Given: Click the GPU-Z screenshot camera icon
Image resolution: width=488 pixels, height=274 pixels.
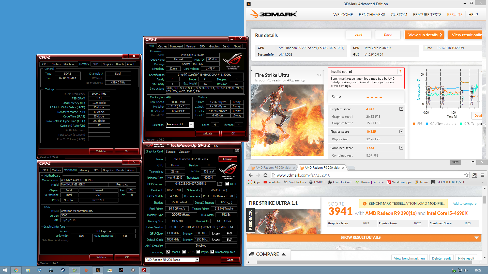Looking at the screenshot, I should coord(236,151).
